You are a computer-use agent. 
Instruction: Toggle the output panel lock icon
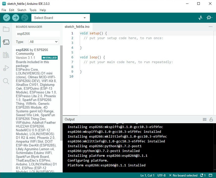[x=211, y=119]
